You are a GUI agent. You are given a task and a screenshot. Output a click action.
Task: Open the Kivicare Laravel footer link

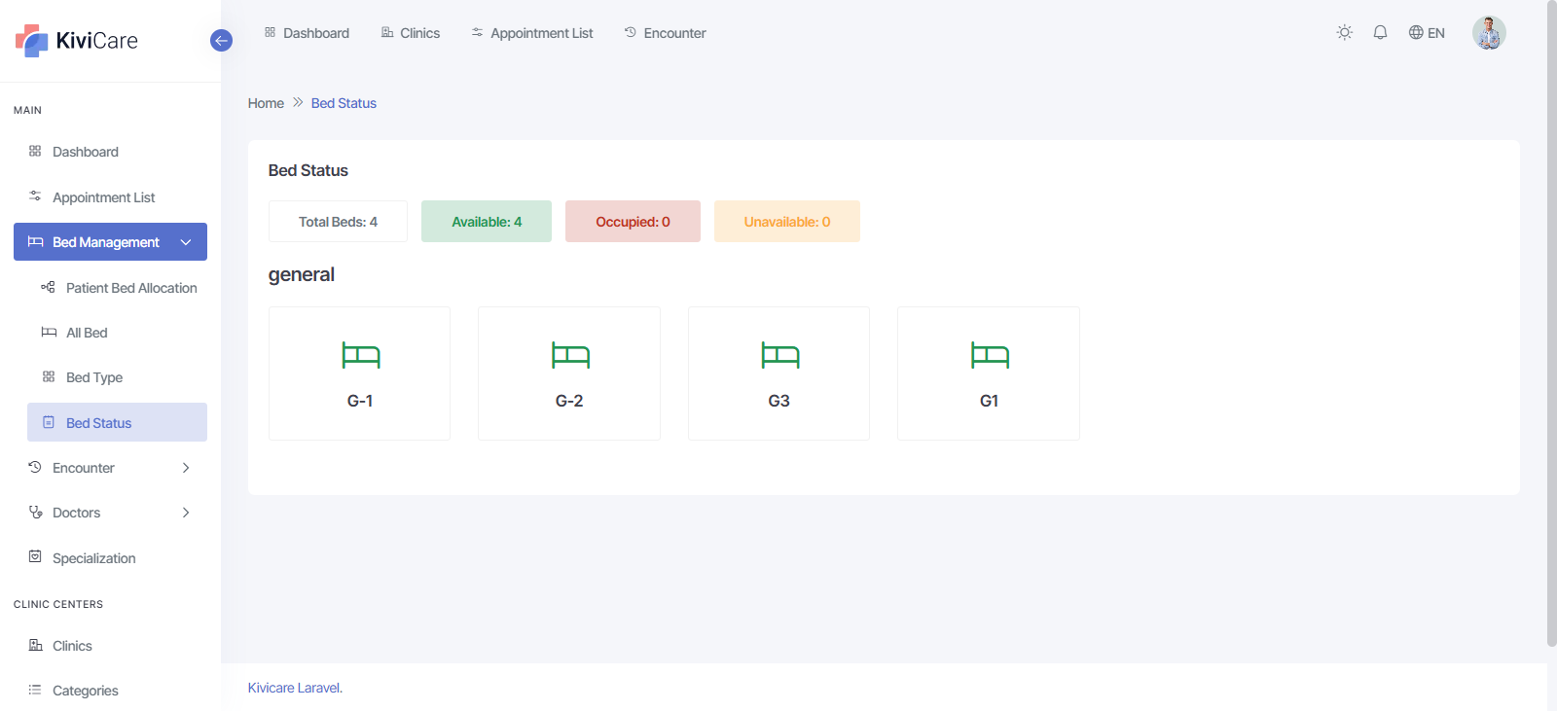pyautogui.click(x=294, y=688)
